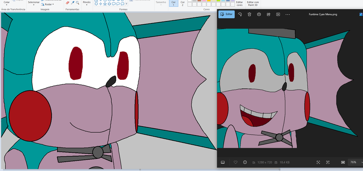Share the image in Photos viewer

[269, 15]
